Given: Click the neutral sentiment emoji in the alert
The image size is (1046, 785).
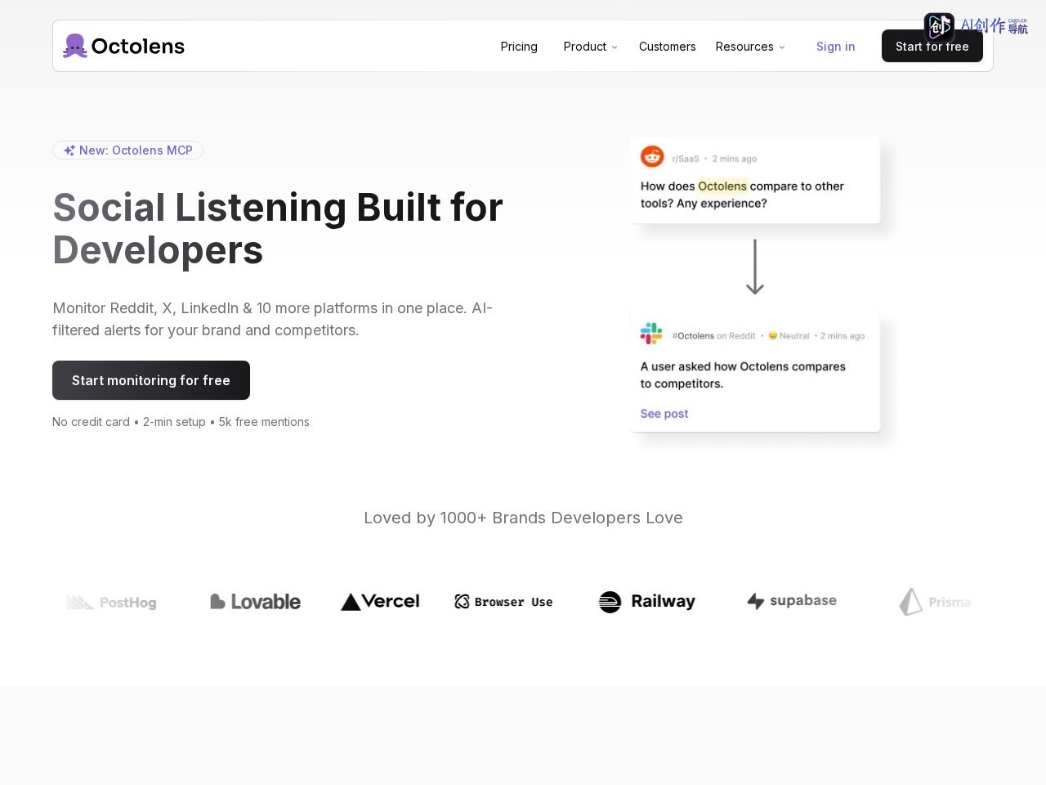Looking at the screenshot, I should [773, 336].
